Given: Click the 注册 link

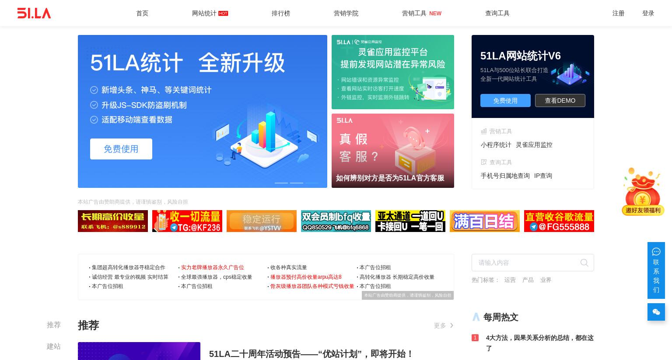Looking at the screenshot, I should 618,13.
